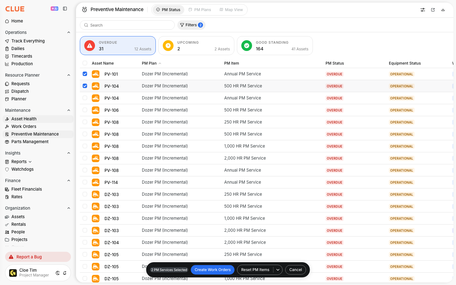
Task: Expand the Reports submenu
Action: click(30, 162)
